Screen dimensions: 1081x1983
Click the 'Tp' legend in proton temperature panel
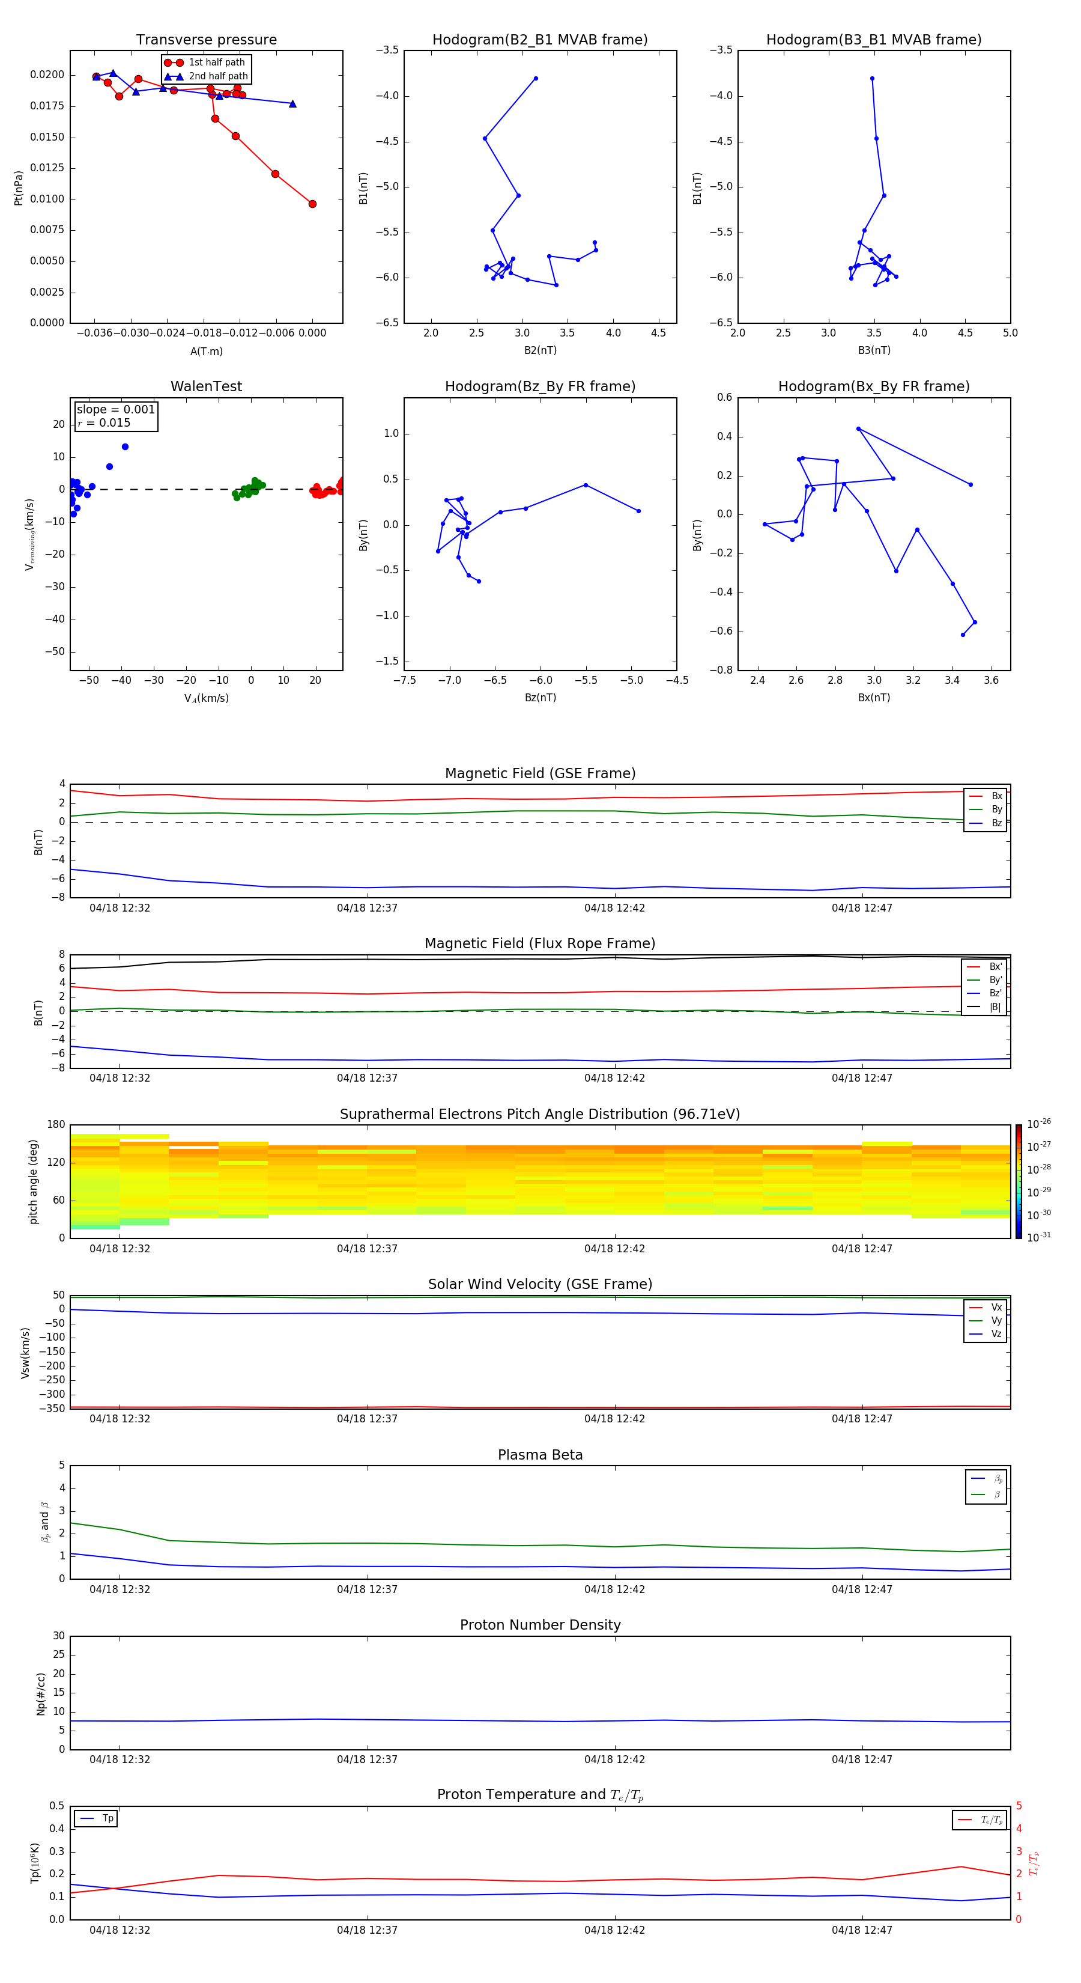click(x=96, y=1818)
